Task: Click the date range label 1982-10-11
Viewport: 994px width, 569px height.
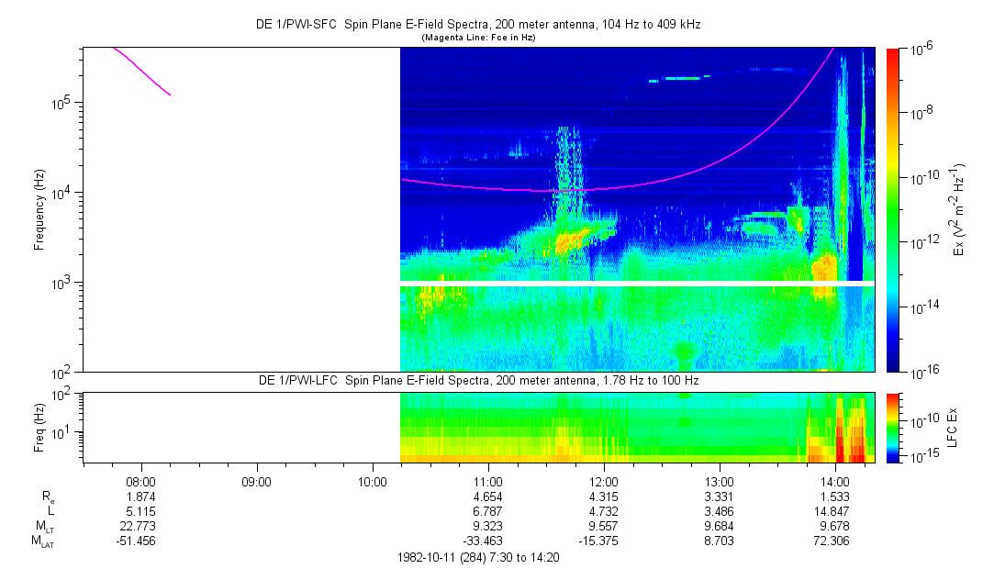Action: tap(477, 557)
